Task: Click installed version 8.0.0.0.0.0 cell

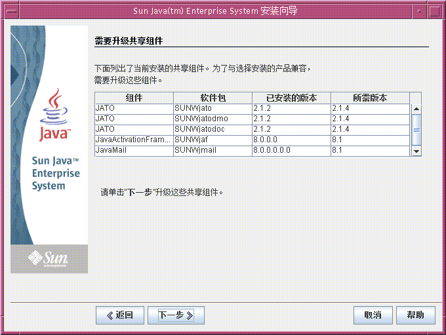Action: coord(291,151)
